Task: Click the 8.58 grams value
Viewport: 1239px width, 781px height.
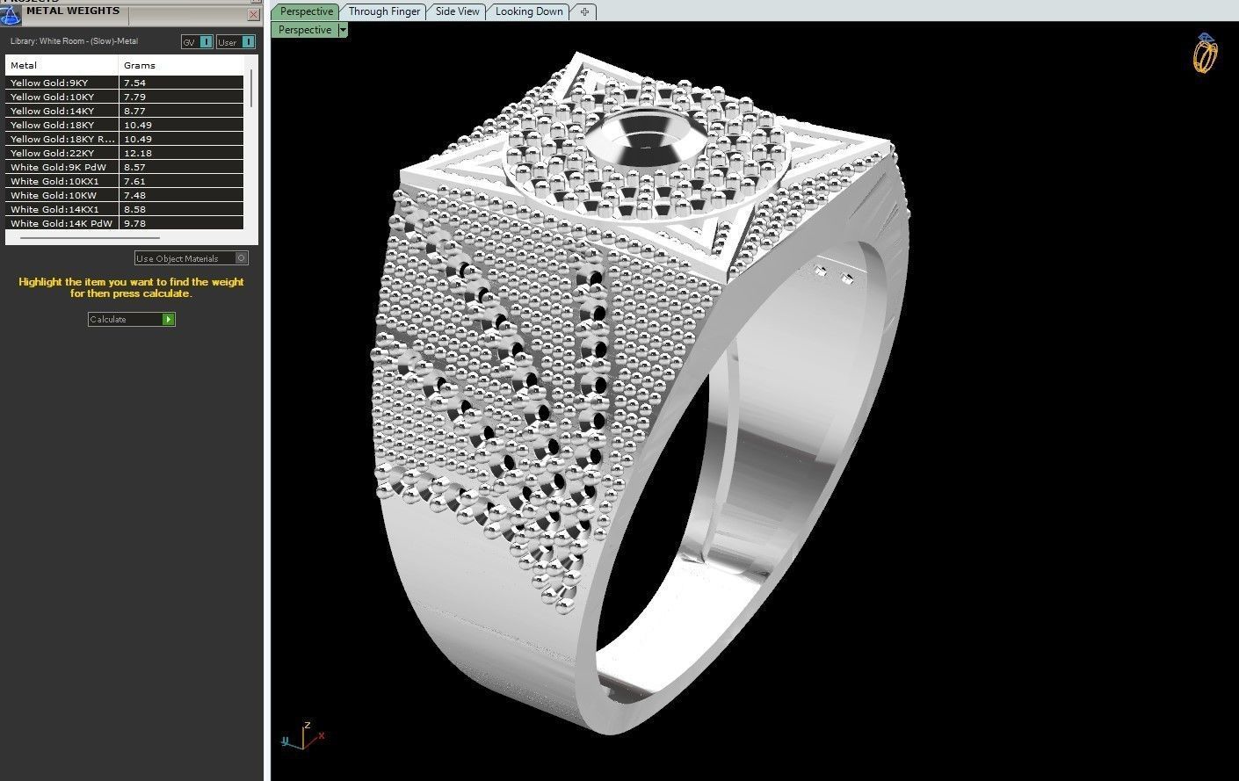Action: [x=134, y=209]
